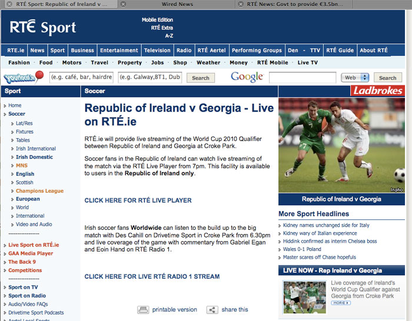Click the Google search text field
This screenshot has height=321, width=412.
[303, 78]
